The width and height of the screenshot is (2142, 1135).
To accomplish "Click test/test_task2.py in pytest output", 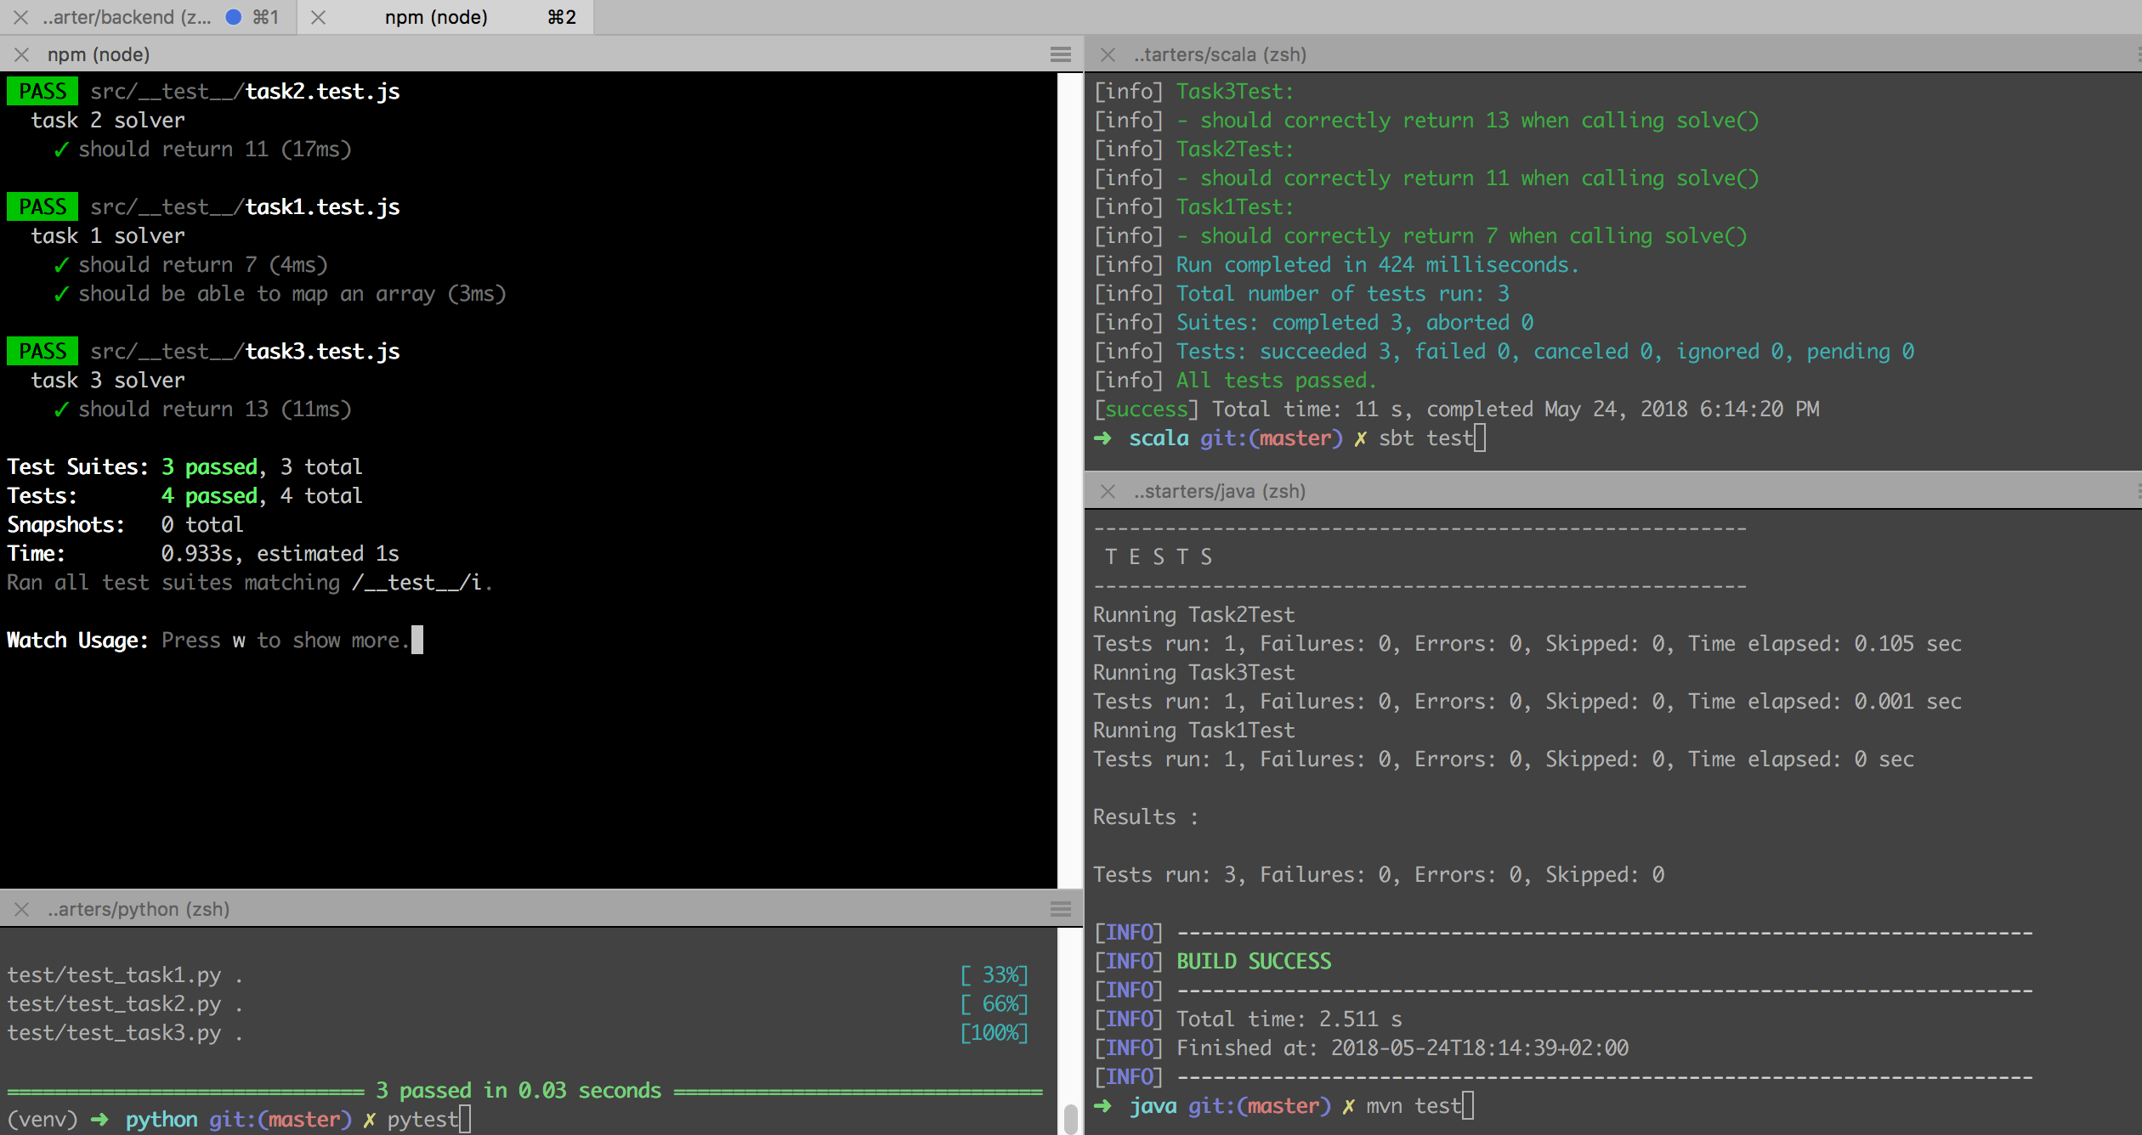I will pyautogui.click(x=114, y=1004).
